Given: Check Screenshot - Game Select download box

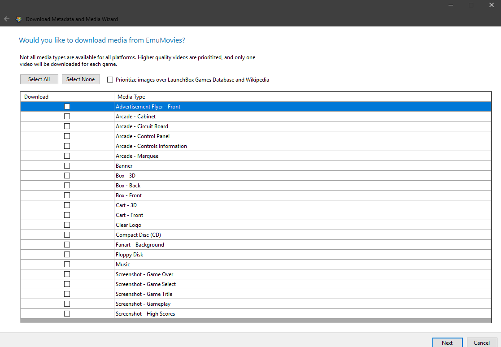Looking at the screenshot, I should (67, 284).
